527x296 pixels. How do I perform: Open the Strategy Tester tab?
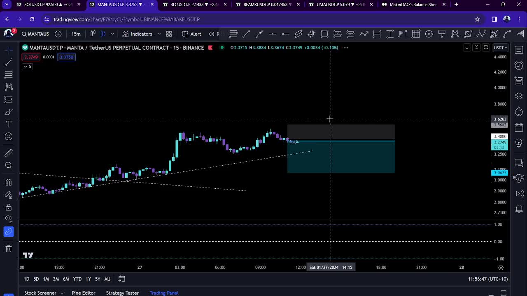coord(122,293)
